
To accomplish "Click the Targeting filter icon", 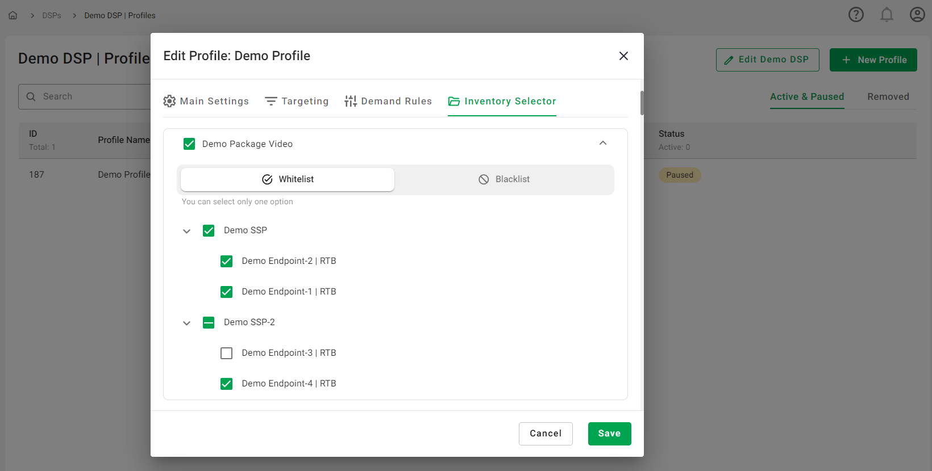I will 271,101.
